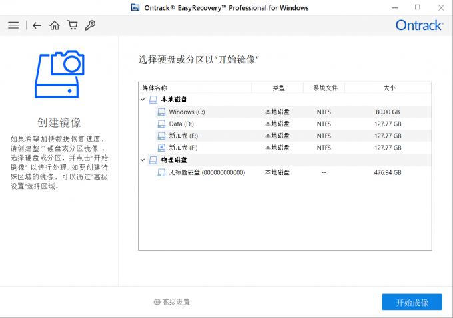Start imaging with 开始成像 button

(412, 302)
